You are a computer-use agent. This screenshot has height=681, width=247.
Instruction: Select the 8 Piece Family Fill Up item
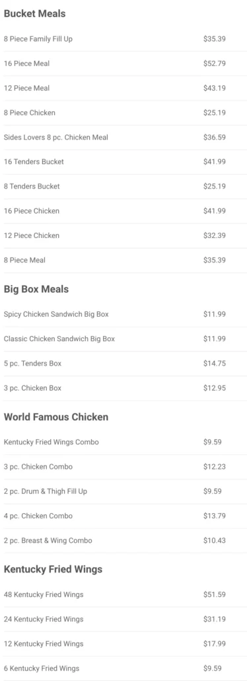point(123,39)
